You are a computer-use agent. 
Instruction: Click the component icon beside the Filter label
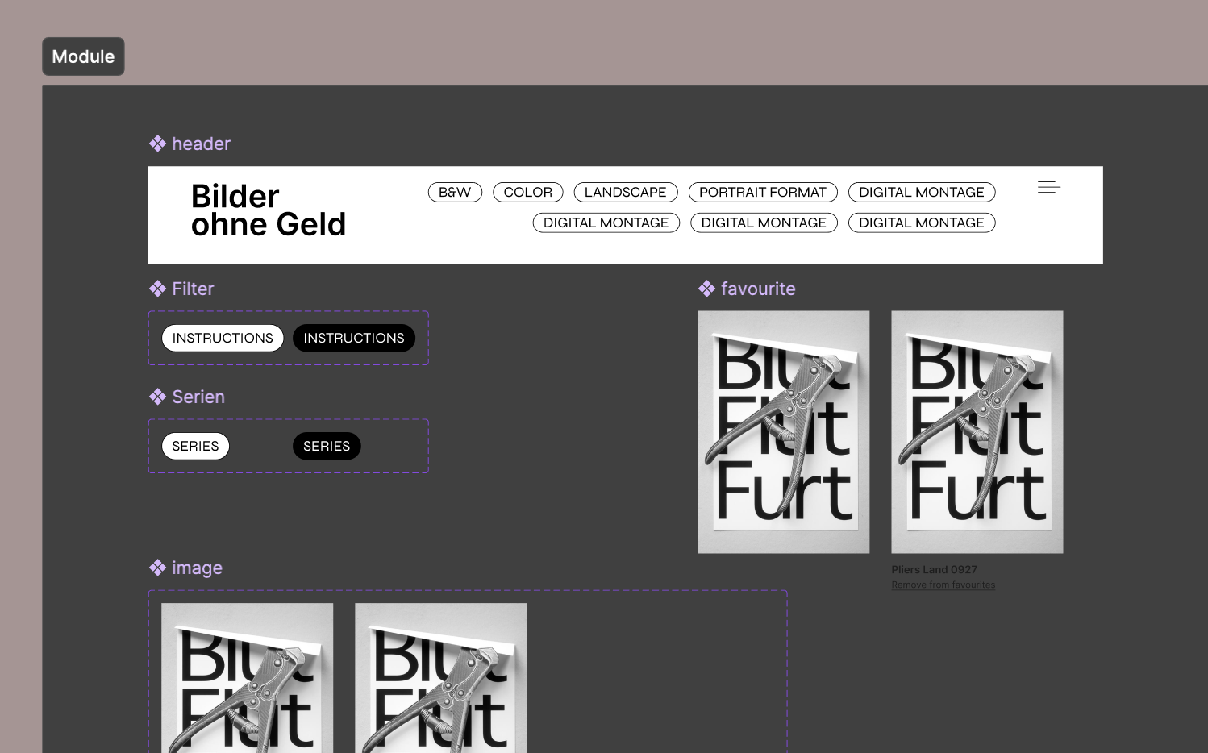pyautogui.click(x=157, y=289)
